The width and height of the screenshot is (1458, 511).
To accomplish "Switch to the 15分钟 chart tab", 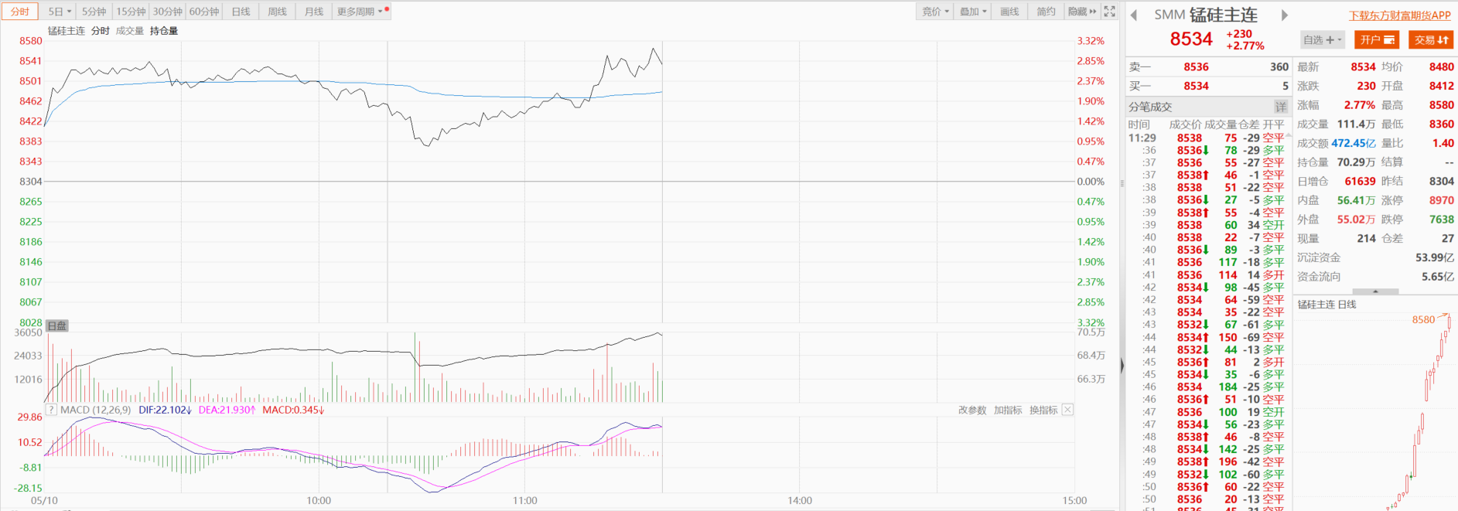I will pos(131,12).
